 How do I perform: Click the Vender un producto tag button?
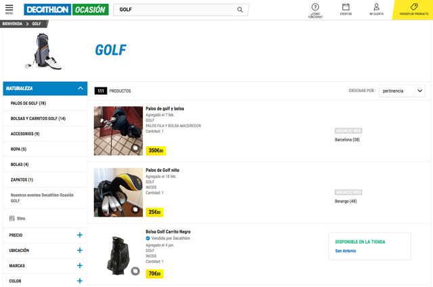click(x=413, y=9)
